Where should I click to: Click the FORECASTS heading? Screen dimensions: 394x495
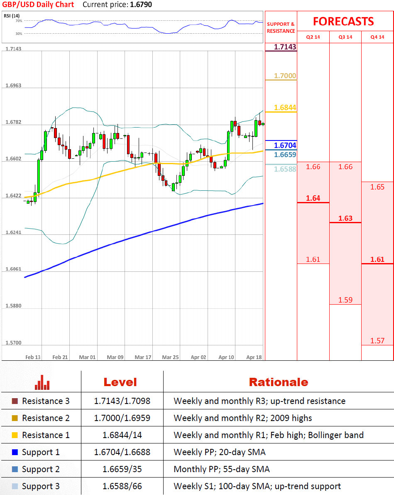pos(343,22)
